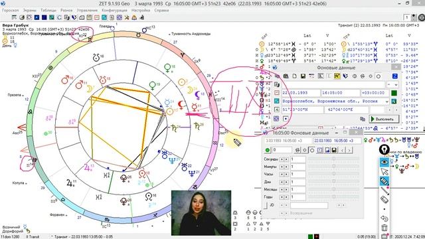The image size is (425, 239).
Task: Click the crescent C icon in main toolbar
Action: (x=59, y=18)
